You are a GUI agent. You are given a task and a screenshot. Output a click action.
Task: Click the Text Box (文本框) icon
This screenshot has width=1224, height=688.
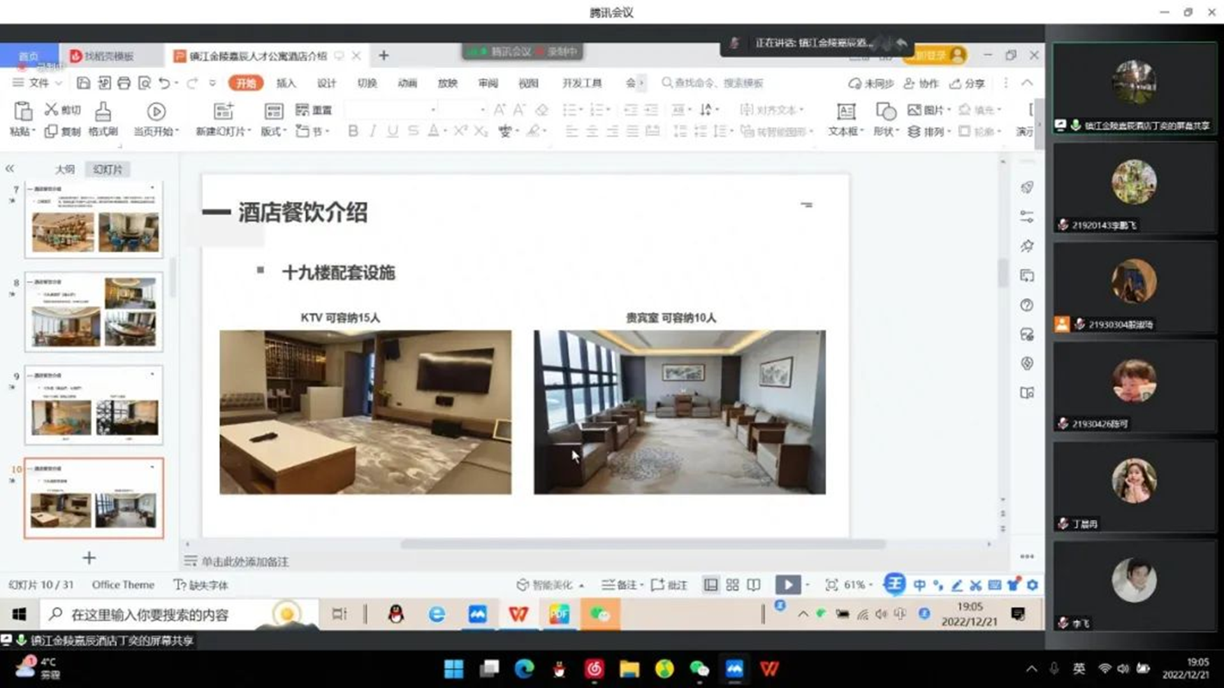point(845,112)
